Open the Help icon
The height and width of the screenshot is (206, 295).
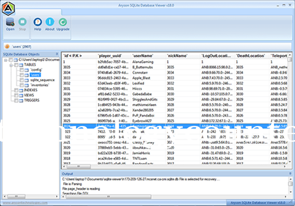click(37, 22)
